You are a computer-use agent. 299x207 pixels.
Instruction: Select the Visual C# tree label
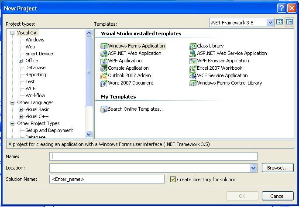[x=27, y=33]
